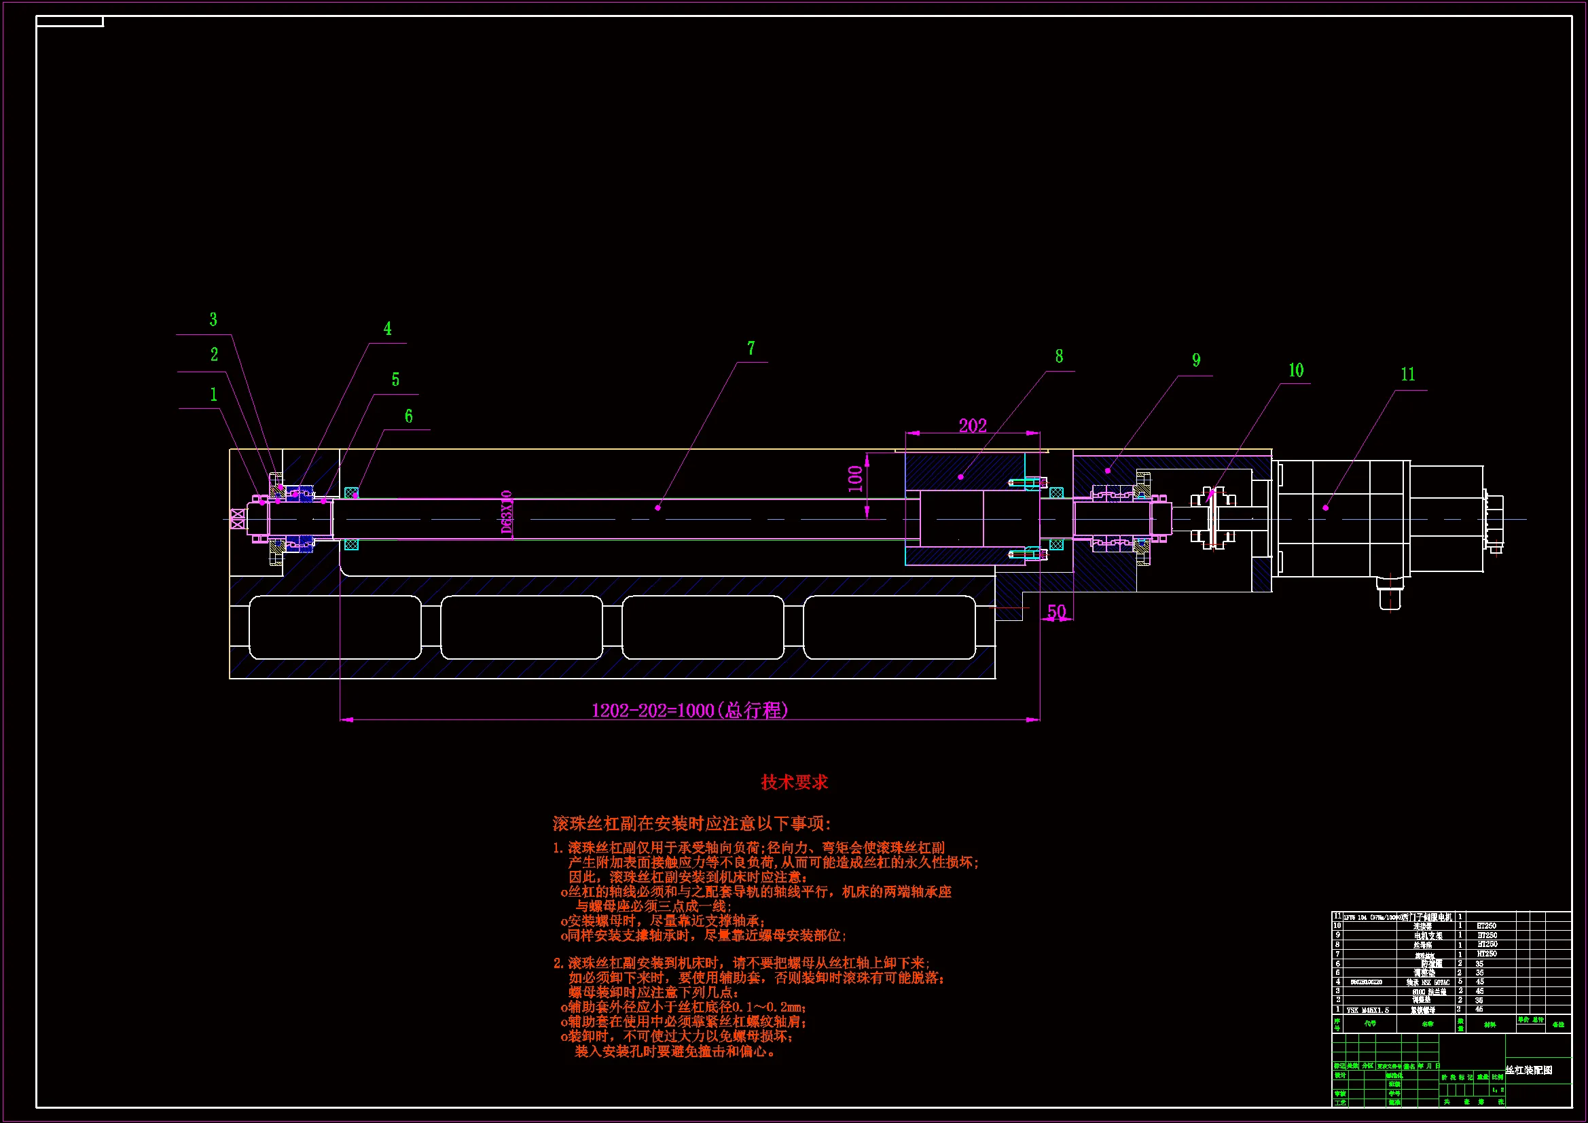The image size is (1588, 1123).
Task: Select the 西门子伺服电机 row in parts list
Action: pos(1426,916)
